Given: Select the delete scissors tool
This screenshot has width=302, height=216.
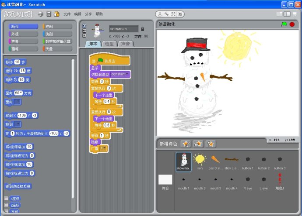Looking at the screenshot, I should (167, 14).
